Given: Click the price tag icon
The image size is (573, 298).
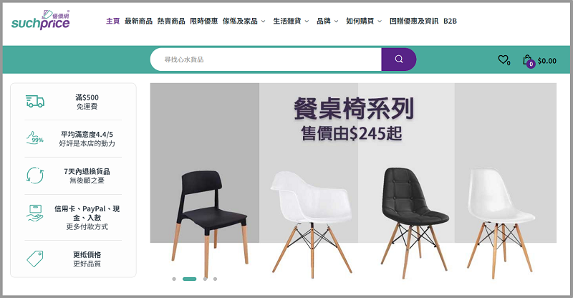Looking at the screenshot, I should point(34,259).
